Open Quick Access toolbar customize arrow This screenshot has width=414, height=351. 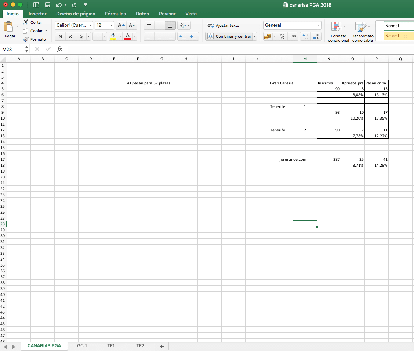click(x=85, y=5)
